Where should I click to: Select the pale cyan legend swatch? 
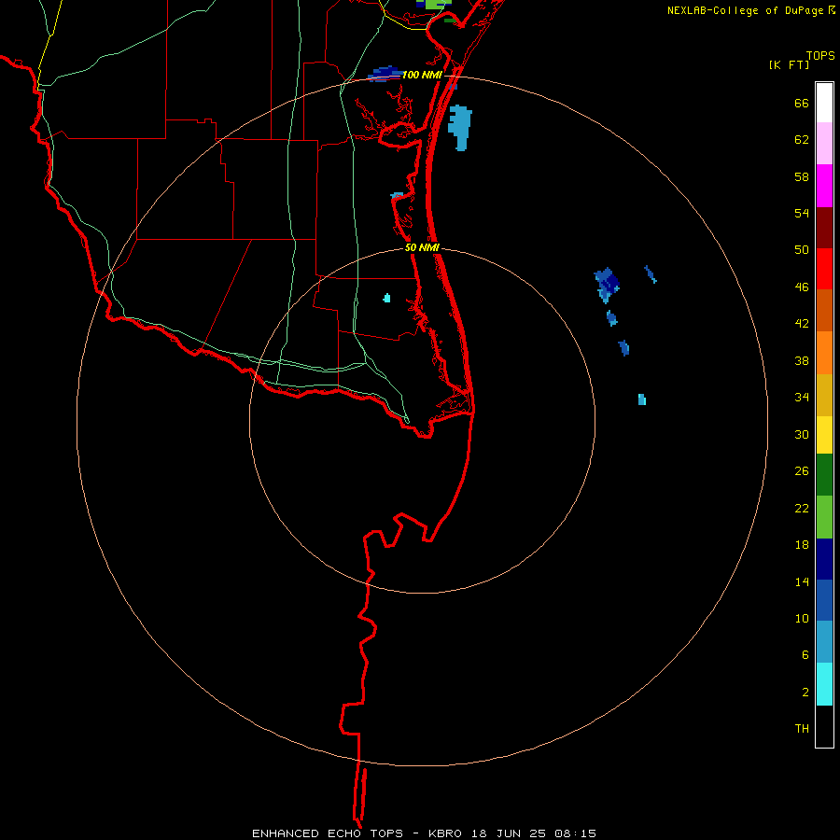(x=824, y=684)
